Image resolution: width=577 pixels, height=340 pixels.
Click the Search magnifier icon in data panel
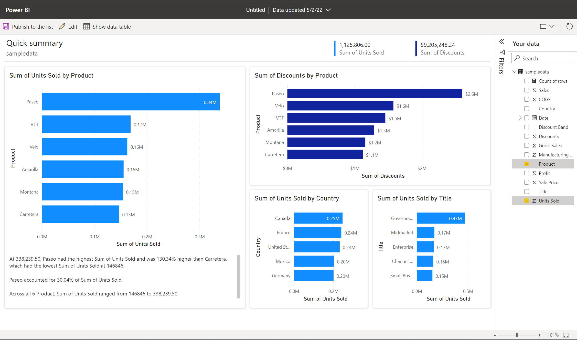(x=518, y=58)
